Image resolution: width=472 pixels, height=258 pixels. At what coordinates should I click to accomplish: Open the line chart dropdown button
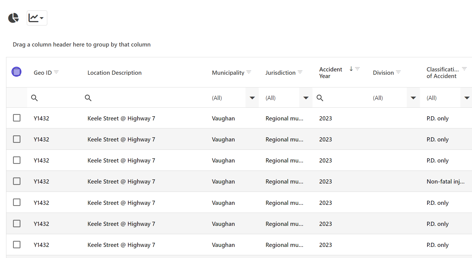[x=37, y=18]
